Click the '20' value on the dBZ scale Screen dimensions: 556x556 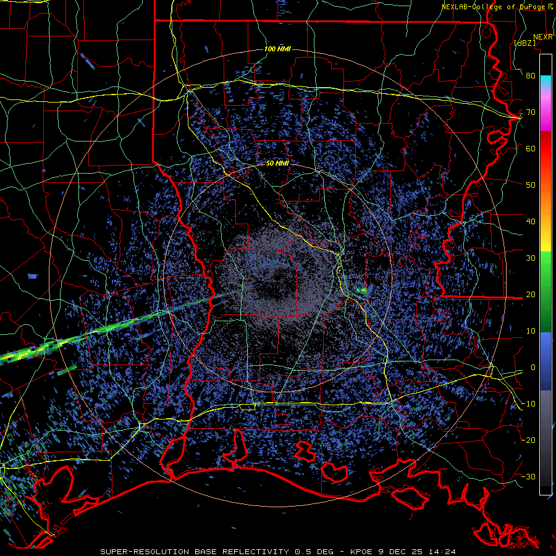[531, 295]
